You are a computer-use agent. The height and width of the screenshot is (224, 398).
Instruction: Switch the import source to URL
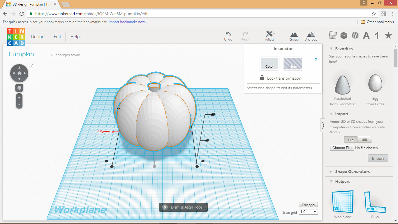point(364,139)
